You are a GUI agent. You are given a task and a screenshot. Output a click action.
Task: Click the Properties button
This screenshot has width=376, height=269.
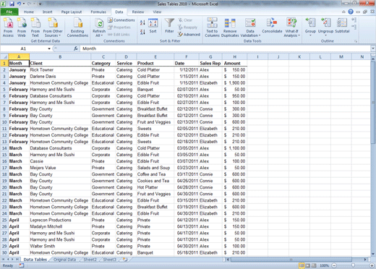[119, 27]
